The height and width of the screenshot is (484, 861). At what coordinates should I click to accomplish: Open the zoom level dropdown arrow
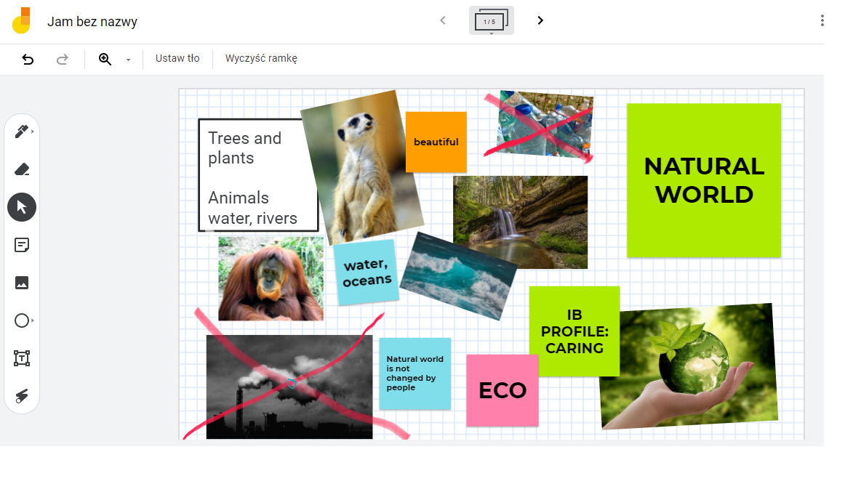pos(128,60)
